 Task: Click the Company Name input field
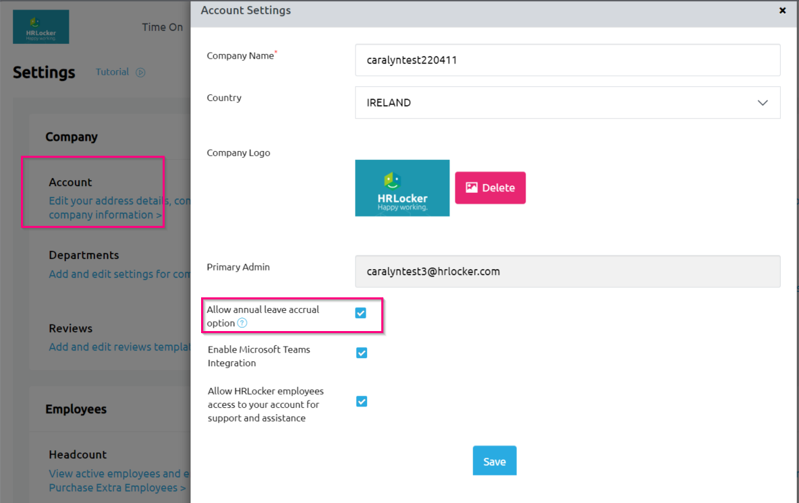click(567, 60)
